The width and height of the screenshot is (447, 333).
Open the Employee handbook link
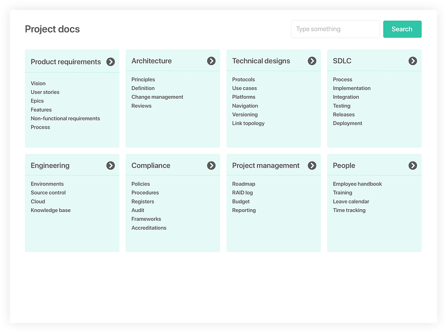pyautogui.click(x=357, y=184)
